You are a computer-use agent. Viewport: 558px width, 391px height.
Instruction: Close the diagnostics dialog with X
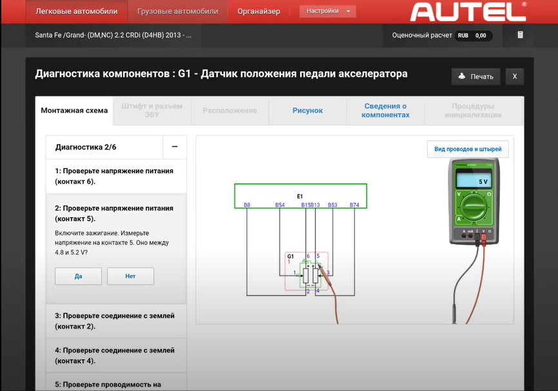tap(515, 77)
